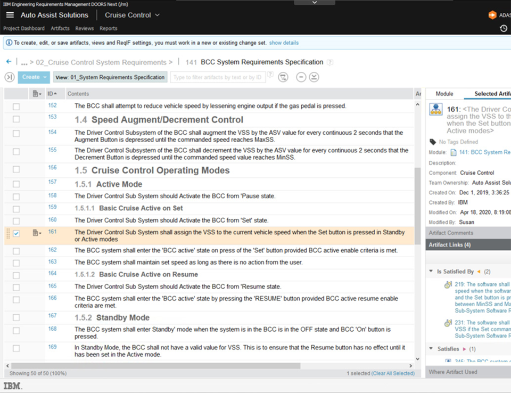This screenshot has height=393, width=511.
Task: Click link icon beside artifact 231
Action: [448, 323]
